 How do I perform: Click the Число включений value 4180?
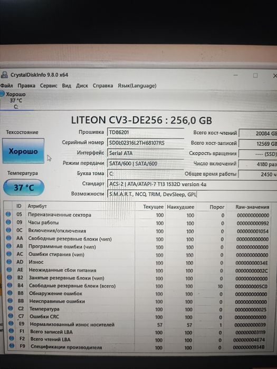[x=258, y=164]
